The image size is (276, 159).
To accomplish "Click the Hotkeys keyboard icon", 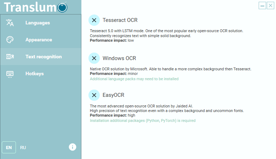I will (x=10, y=74).
